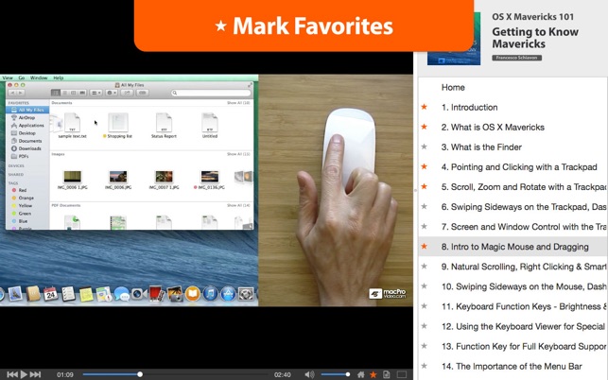This screenshot has width=608, height=380.
Task: Mark What is the Finder as favorite
Action: click(425, 147)
